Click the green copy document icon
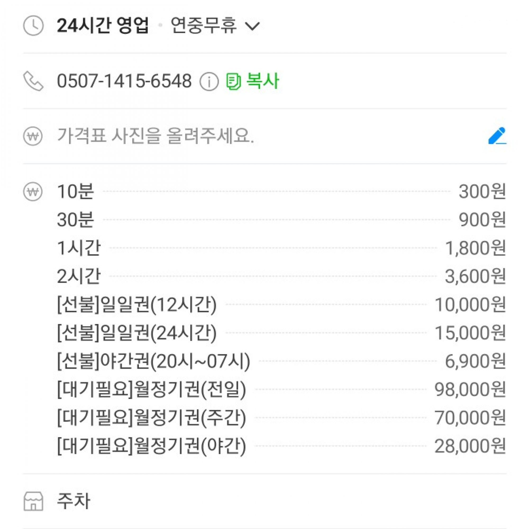Image resolution: width=529 pixels, height=529 pixels. pyautogui.click(x=234, y=81)
